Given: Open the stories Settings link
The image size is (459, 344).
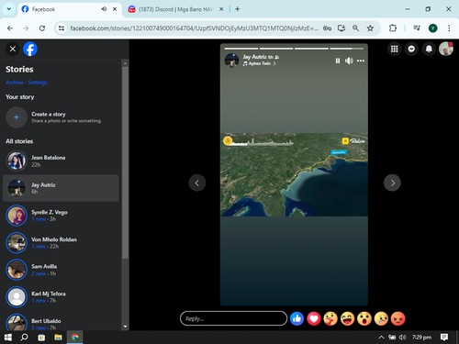Looking at the screenshot, I should 38,83.
